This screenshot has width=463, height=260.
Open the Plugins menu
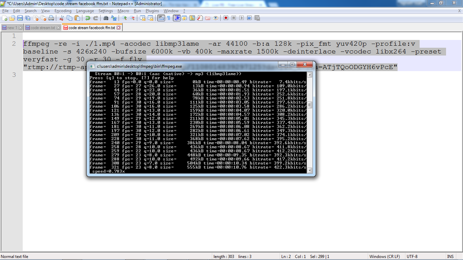pyautogui.click(x=153, y=11)
